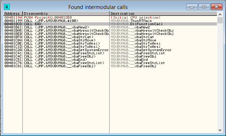Sort by the Disassembly column header

point(66,13)
